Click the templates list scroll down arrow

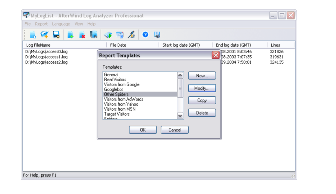point(180,116)
